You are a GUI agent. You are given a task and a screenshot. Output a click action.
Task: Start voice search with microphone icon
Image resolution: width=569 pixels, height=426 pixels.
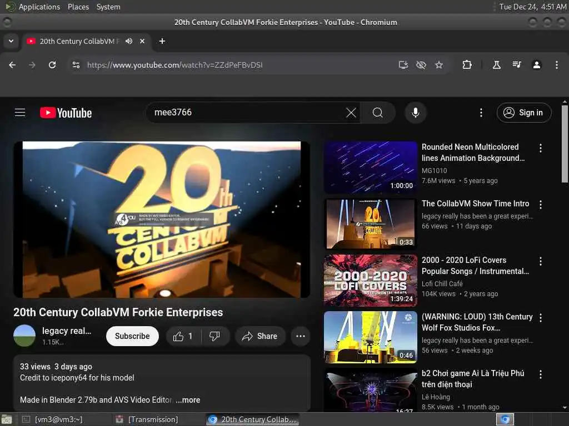tap(416, 113)
